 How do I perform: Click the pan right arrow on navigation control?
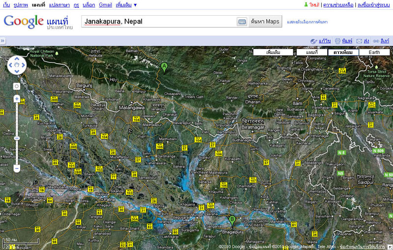point(23,65)
